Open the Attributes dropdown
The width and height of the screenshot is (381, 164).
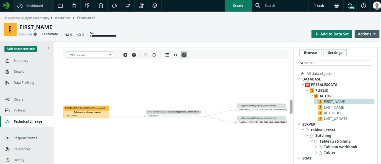click(x=90, y=54)
